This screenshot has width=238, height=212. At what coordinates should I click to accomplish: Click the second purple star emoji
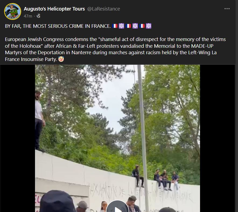pos(135,26)
